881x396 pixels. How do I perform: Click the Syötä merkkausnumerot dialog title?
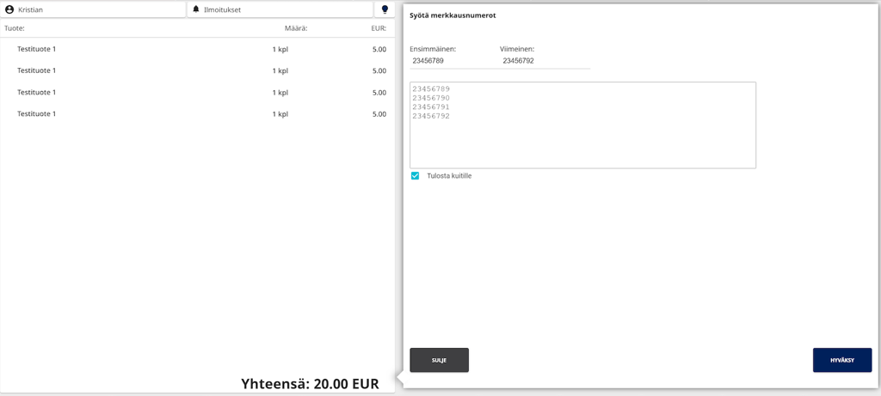pyautogui.click(x=452, y=15)
